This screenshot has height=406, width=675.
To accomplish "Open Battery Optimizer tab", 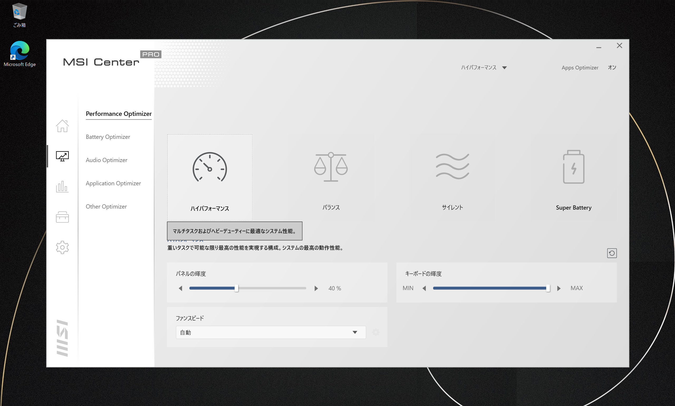I will click(x=108, y=137).
